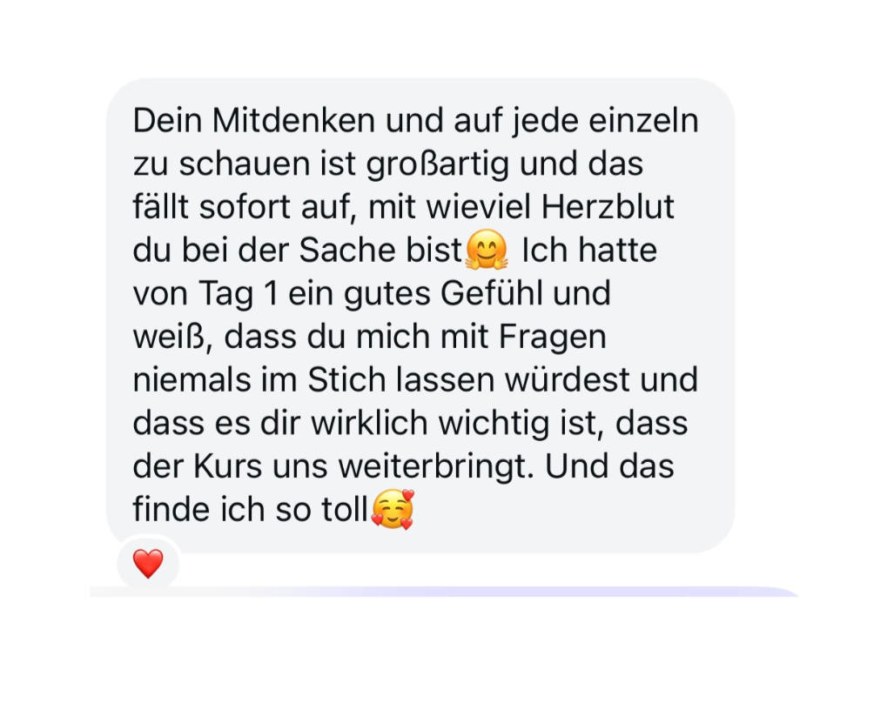Click the word 'einzeln' in the first line
This screenshot has width=887, height=710.
tap(644, 120)
